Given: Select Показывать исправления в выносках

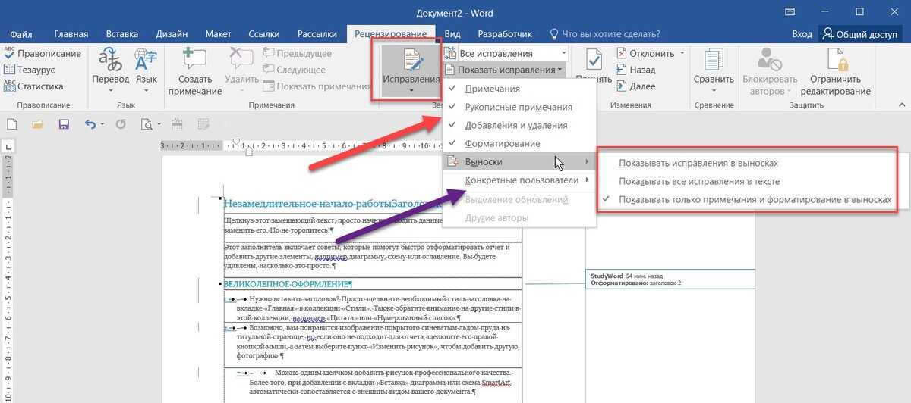Looking at the screenshot, I should (698, 163).
